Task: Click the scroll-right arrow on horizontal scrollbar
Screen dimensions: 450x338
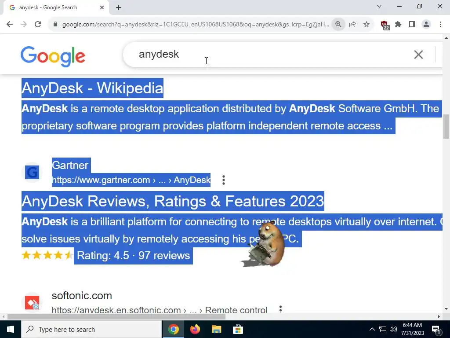Action: 439,317
